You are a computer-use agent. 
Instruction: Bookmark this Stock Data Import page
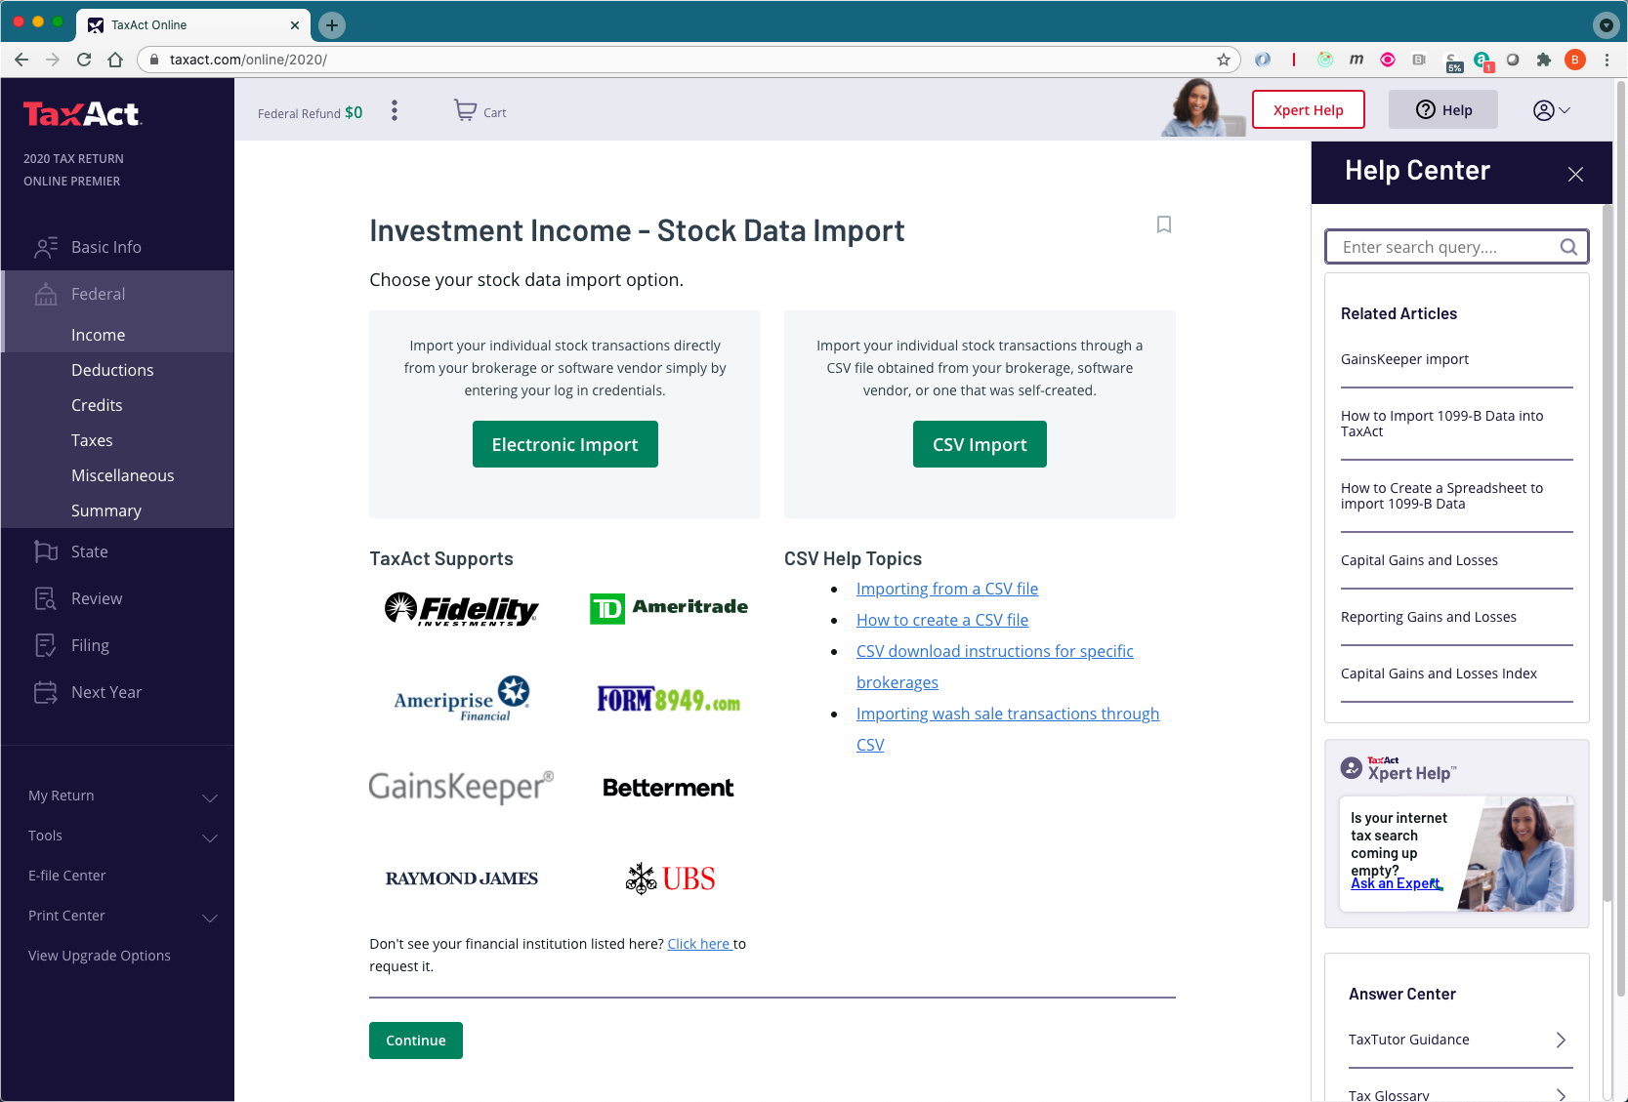click(x=1163, y=224)
